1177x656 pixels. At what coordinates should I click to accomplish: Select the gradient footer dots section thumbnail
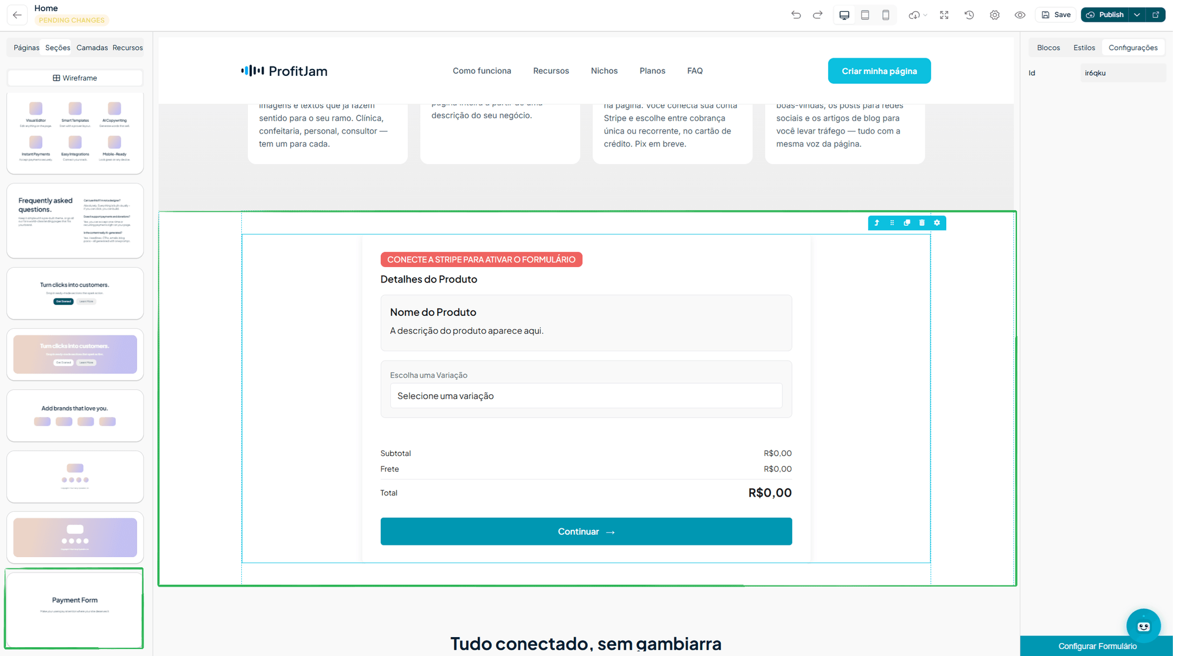pyautogui.click(x=75, y=538)
